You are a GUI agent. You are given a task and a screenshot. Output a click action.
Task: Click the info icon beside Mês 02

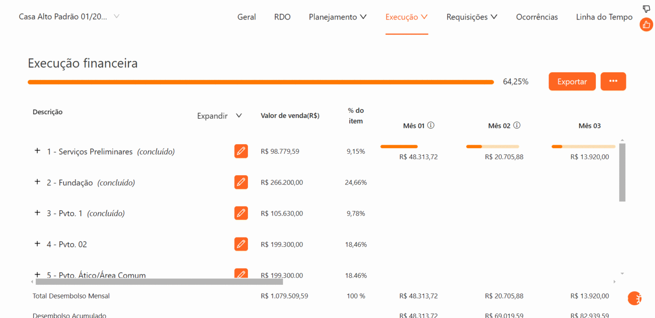[x=517, y=125]
